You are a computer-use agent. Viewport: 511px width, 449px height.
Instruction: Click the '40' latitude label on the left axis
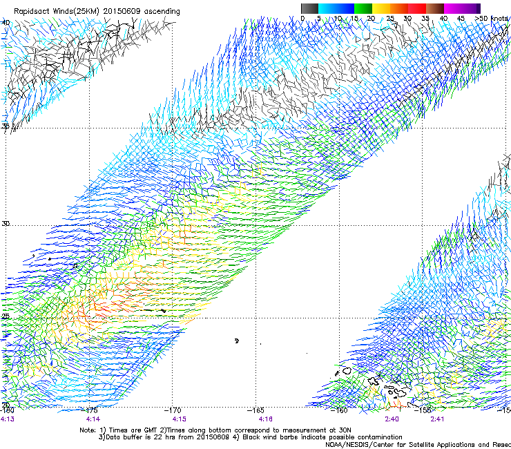click(6, 23)
